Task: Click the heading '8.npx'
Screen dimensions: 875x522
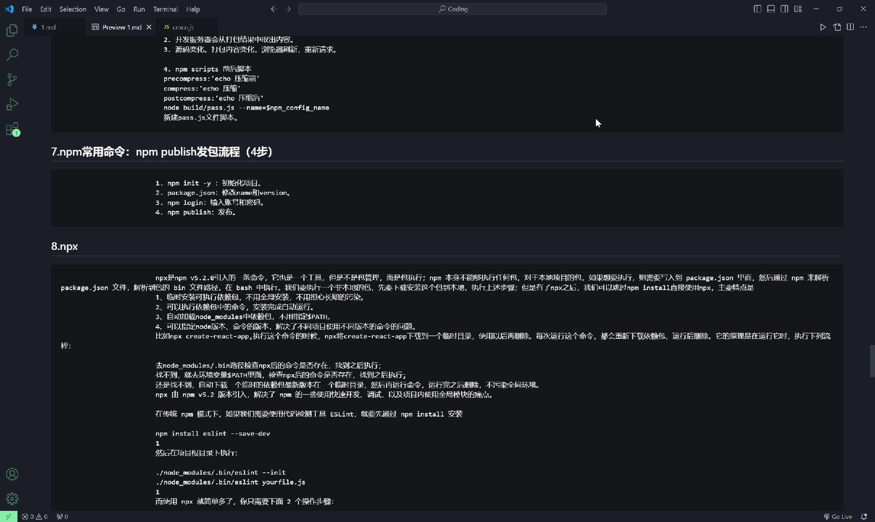Action: 65,246
